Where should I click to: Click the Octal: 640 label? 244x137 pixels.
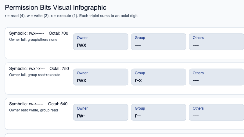click(x=58, y=104)
